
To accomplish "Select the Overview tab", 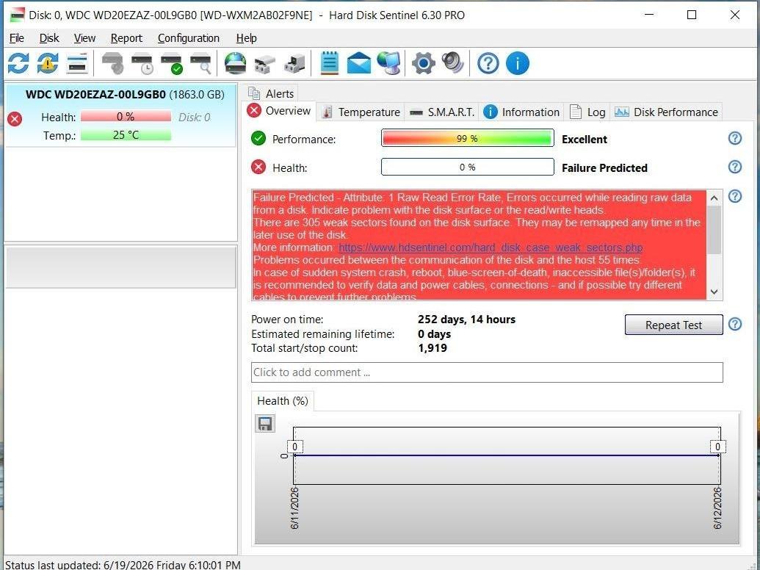I will (x=279, y=111).
